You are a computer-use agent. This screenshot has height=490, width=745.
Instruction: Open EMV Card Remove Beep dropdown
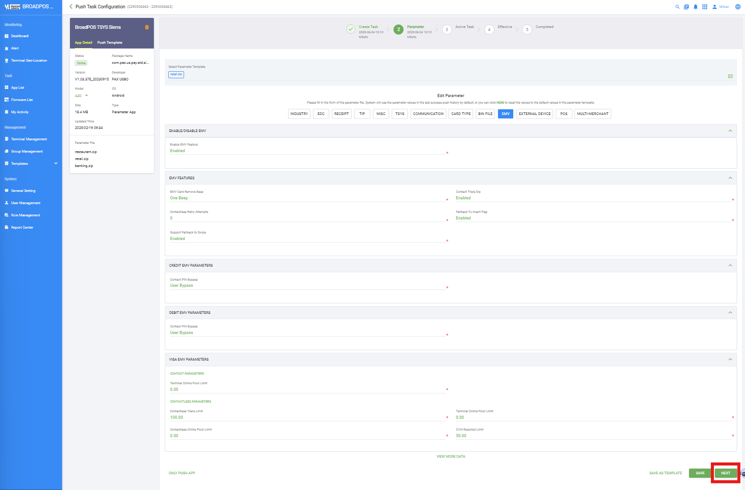click(307, 198)
